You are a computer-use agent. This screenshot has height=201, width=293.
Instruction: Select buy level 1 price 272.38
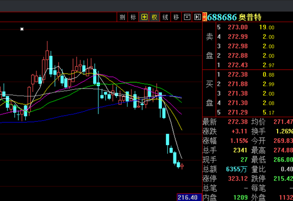click(237, 74)
